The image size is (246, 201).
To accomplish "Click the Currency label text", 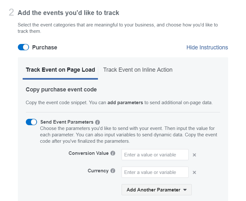I will click(98, 171).
